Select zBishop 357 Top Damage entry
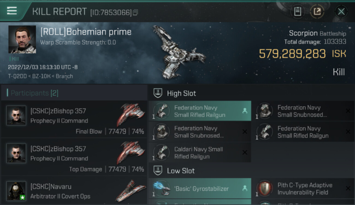Viewport: 355px width, 205px height. 74,157
